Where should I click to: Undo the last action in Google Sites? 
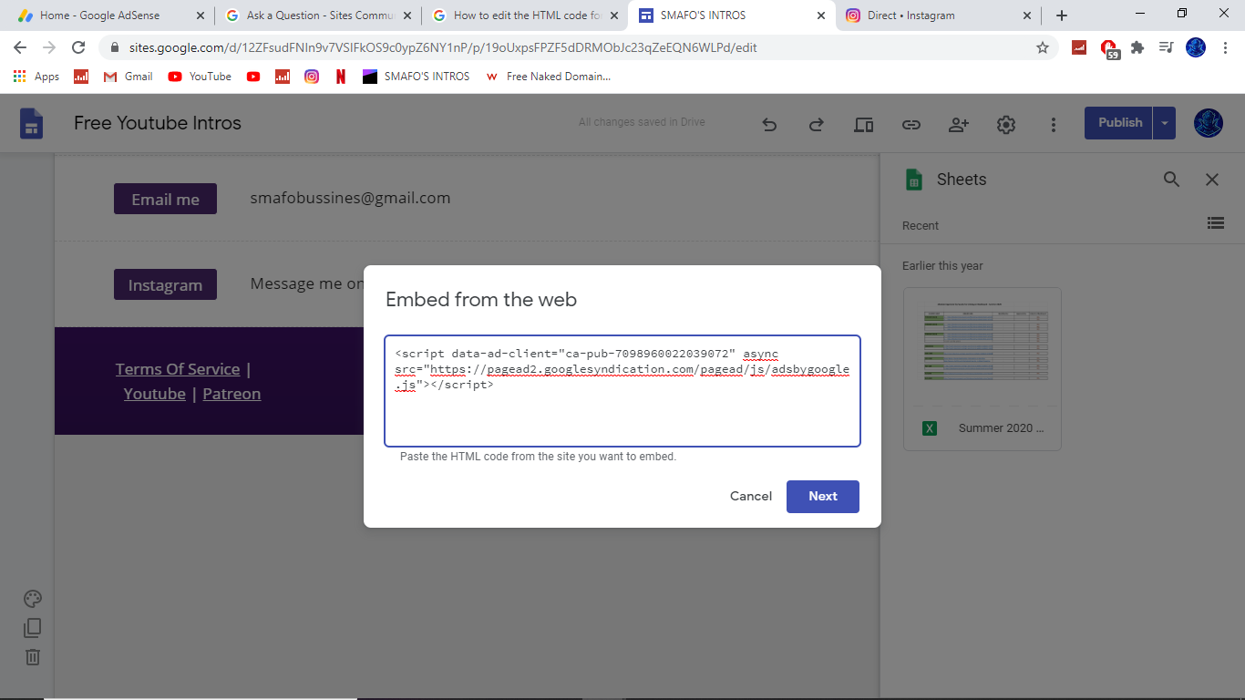(x=769, y=125)
